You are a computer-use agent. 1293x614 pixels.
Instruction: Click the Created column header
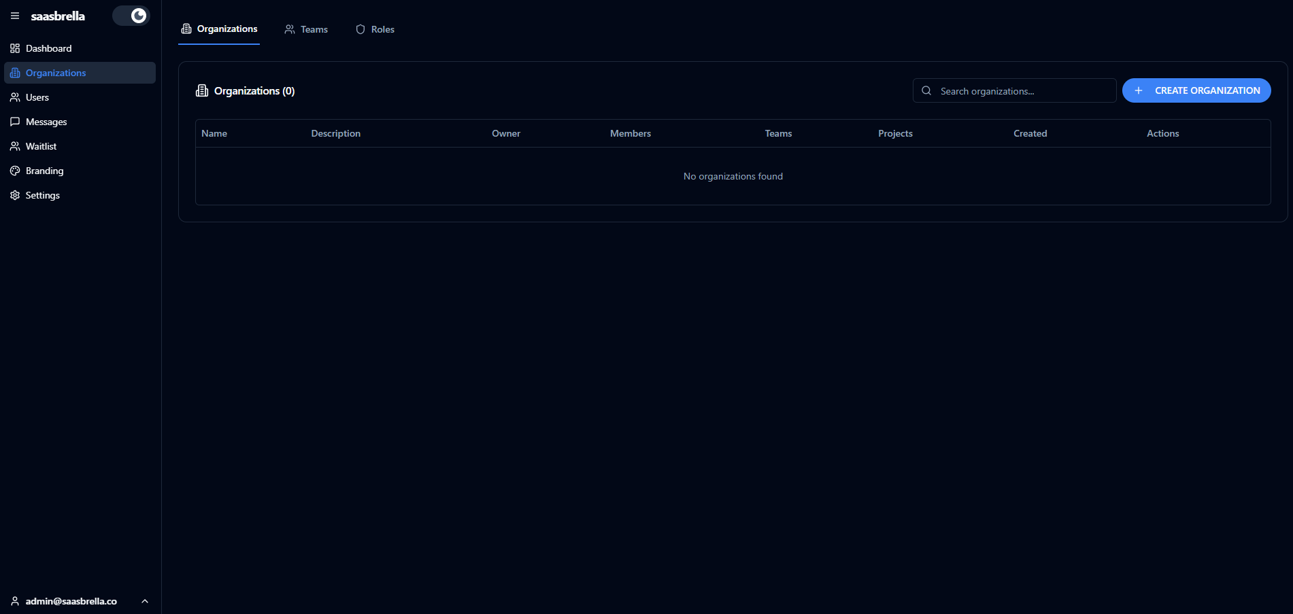[1030, 133]
